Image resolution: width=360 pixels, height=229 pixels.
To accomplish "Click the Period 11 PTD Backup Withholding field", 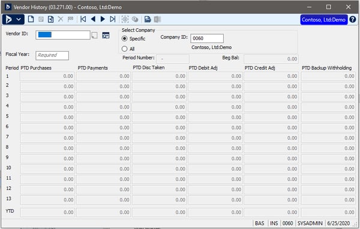I will tap(328, 179).
